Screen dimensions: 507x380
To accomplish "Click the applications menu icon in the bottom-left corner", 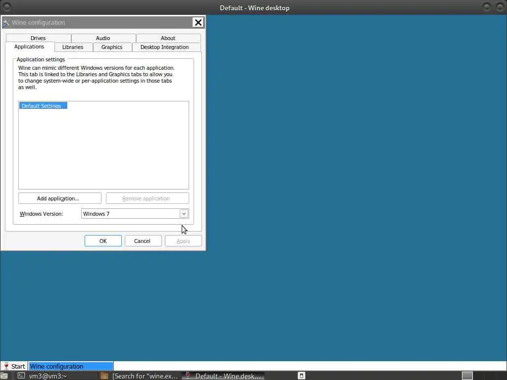I will (3, 376).
